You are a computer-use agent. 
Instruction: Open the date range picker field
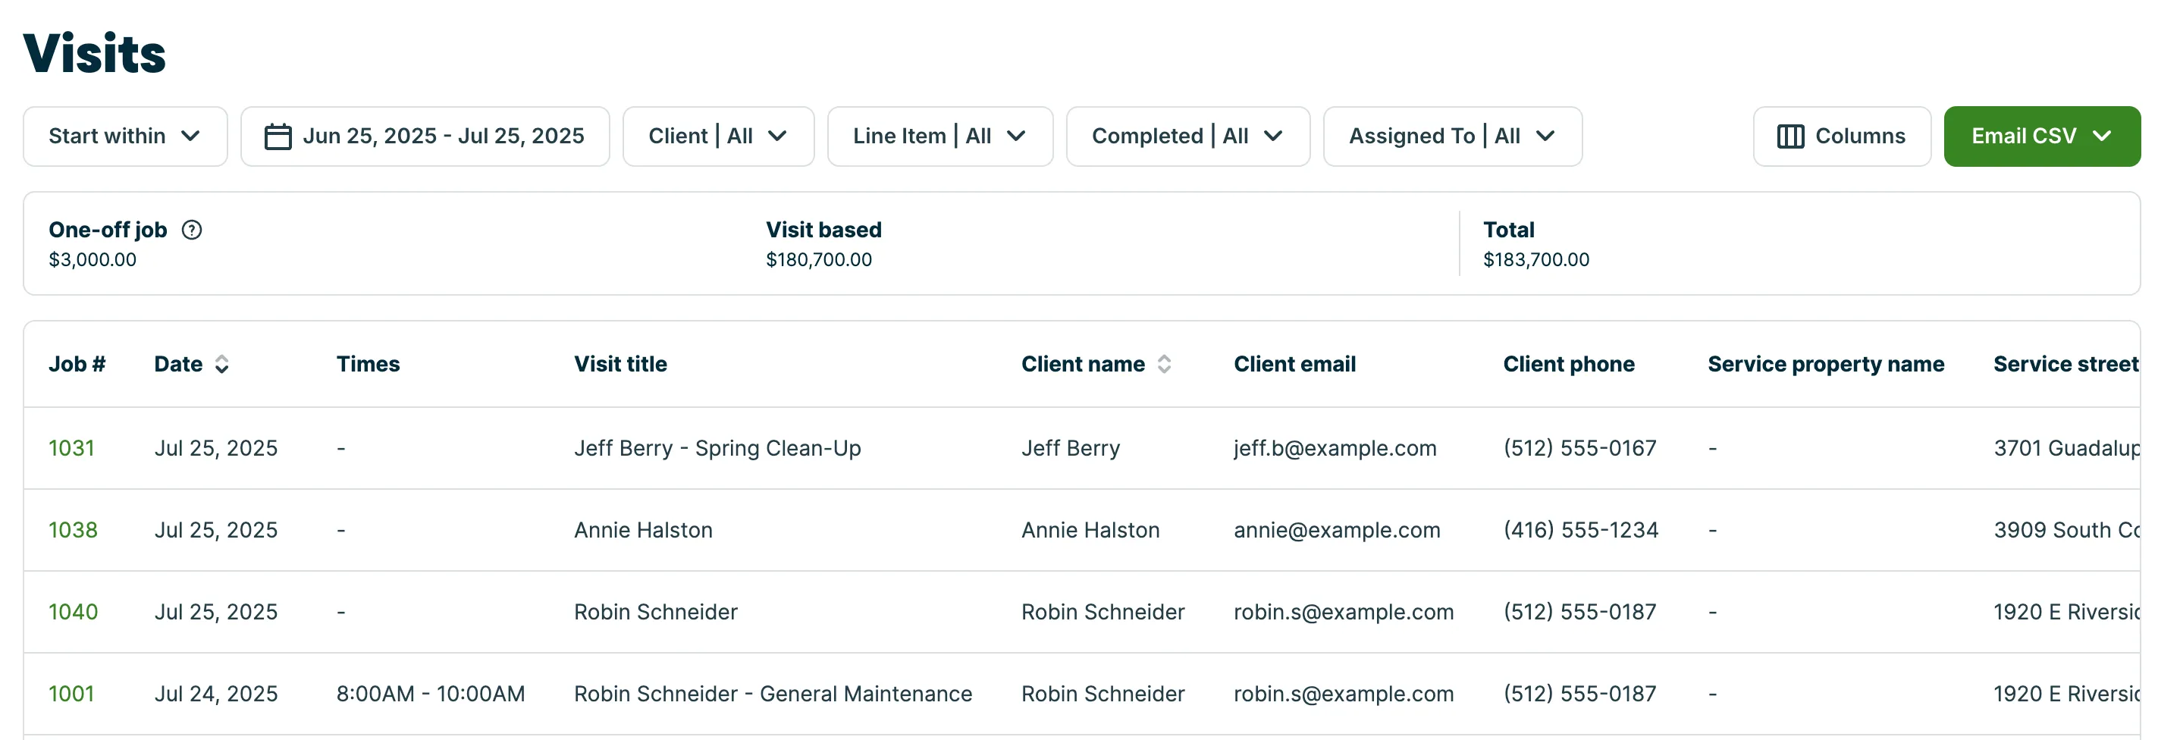[x=425, y=136]
